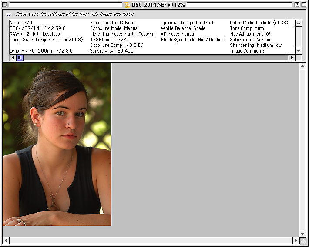Click 'Color Mode: Mode Ia (sRGB)' text
309x247 pixels.
click(x=259, y=23)
